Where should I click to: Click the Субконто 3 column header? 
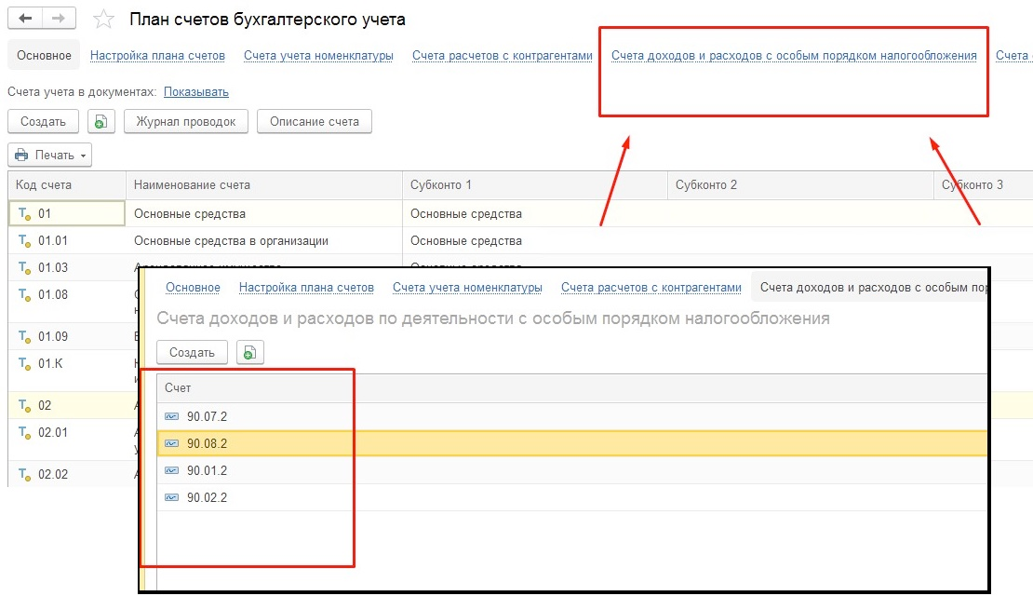[x=984, y=185]
